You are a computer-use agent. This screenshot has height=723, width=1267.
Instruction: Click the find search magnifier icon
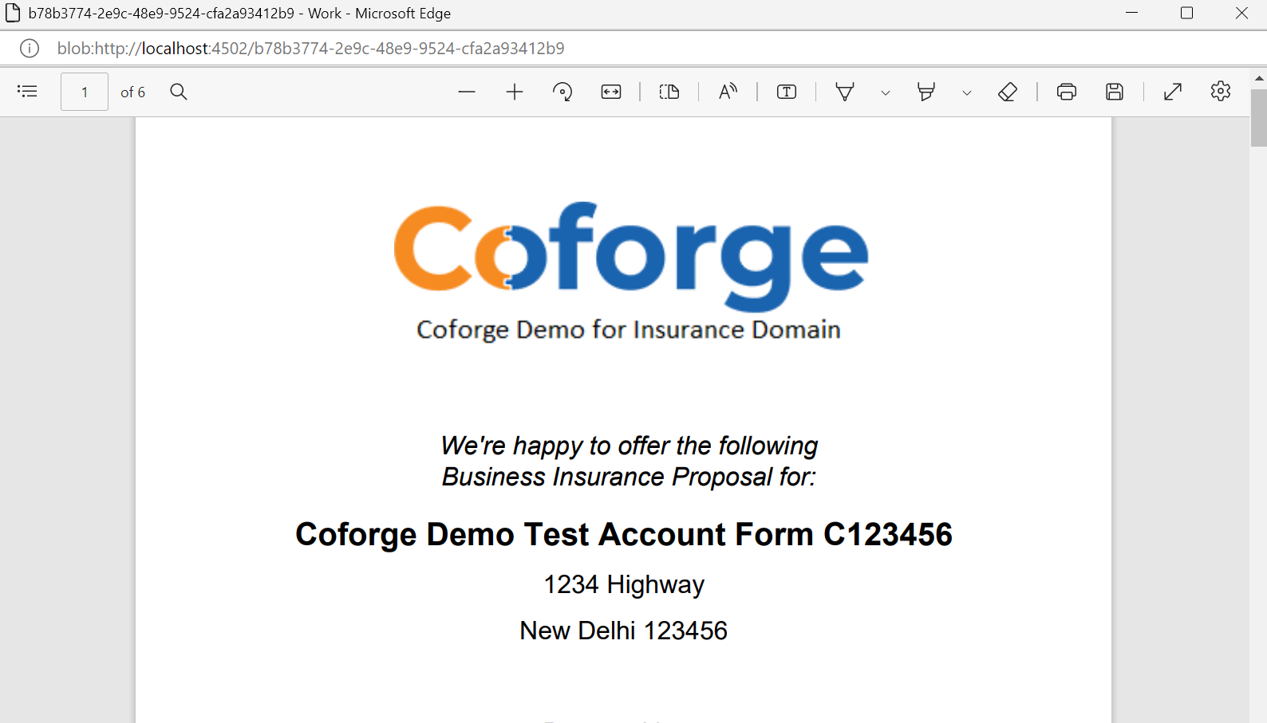tap(179, 92)
